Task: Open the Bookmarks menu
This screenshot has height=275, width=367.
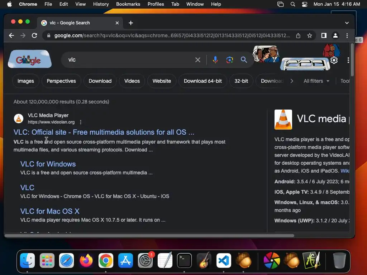Action: click(x=128, y=4)
